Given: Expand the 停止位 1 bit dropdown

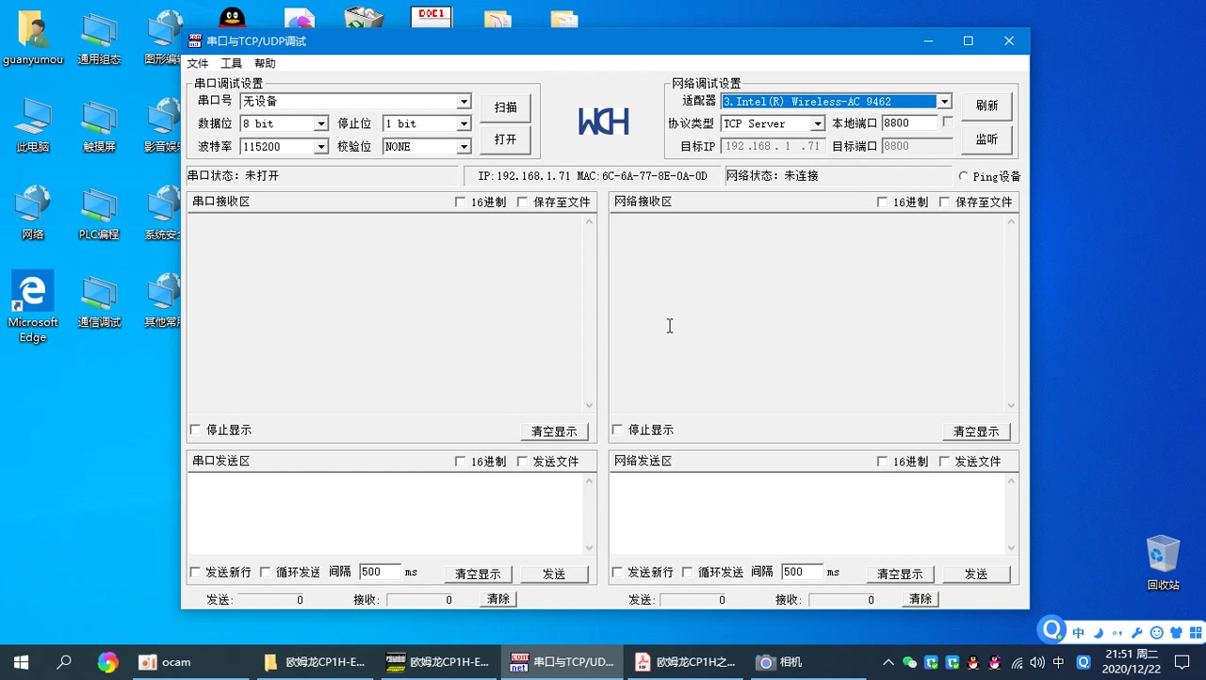Looking at the screenshot, I should (x=464, y=123).
